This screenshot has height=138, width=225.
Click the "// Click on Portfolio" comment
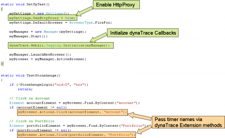[x=32, y=121]
